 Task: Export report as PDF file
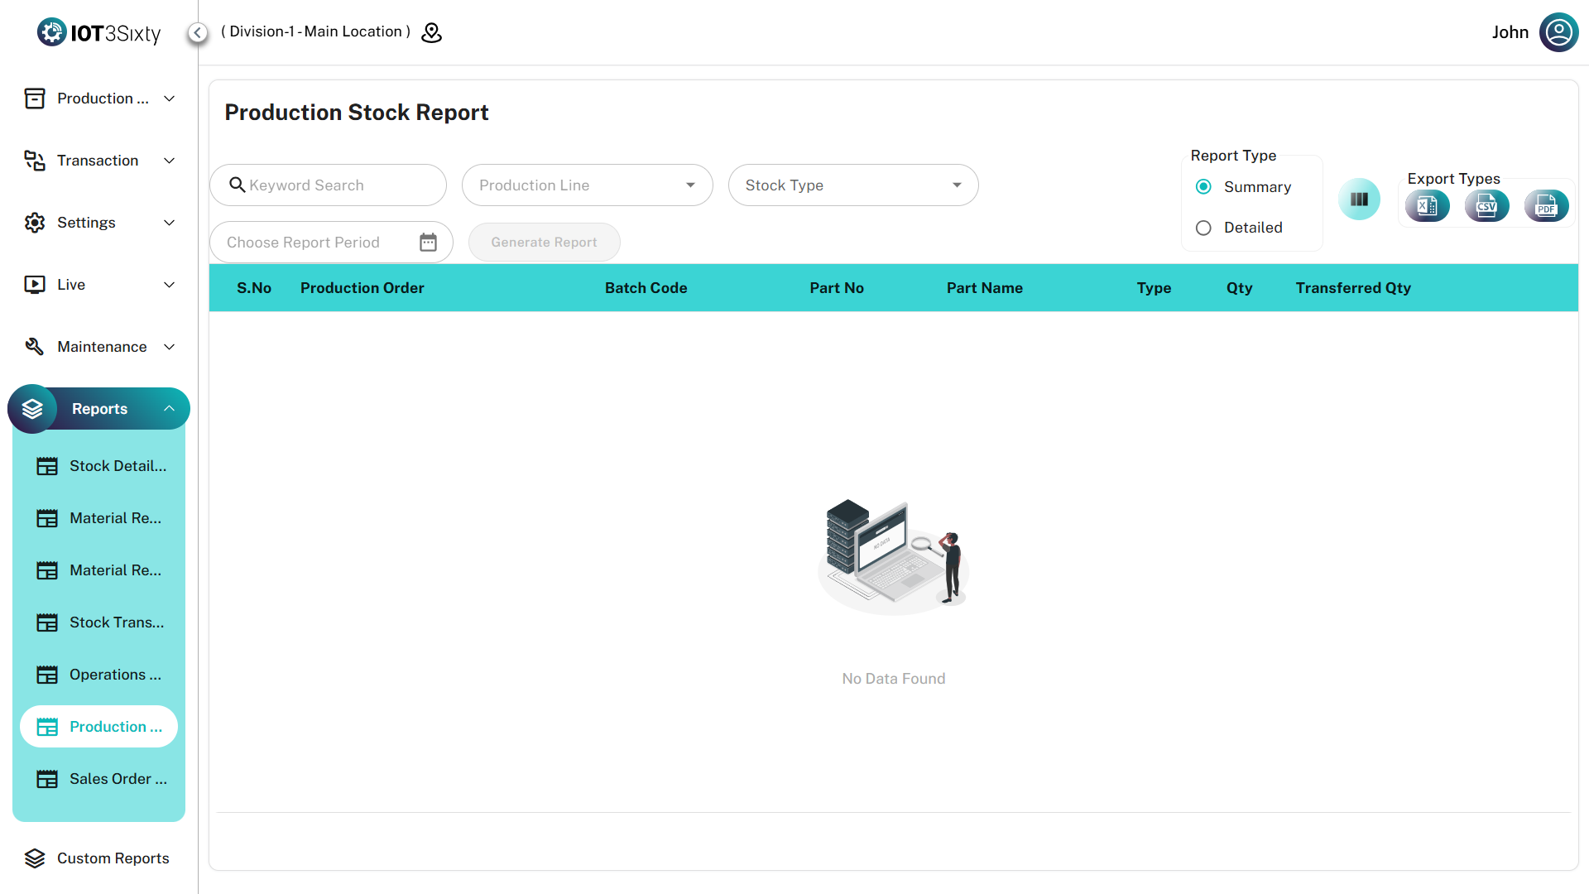(1546, 206)
